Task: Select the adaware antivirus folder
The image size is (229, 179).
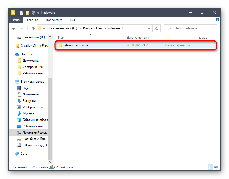Action: [75, 45]
